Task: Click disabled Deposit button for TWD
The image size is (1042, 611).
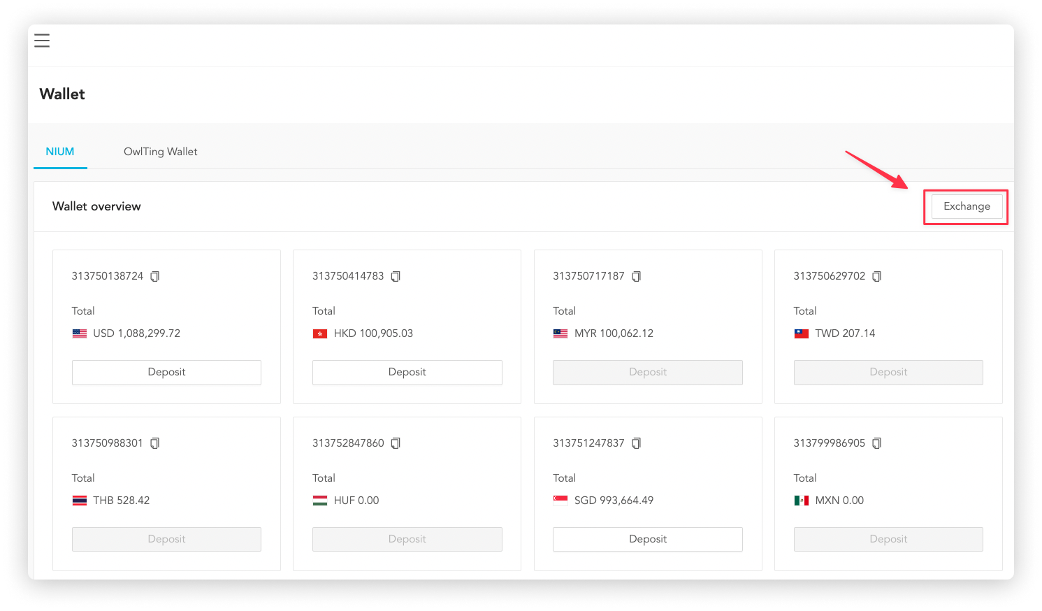Action: 888,372
